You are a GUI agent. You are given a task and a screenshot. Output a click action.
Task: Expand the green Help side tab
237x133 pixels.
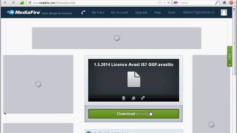pyautogui.click(x=230, y=56)
